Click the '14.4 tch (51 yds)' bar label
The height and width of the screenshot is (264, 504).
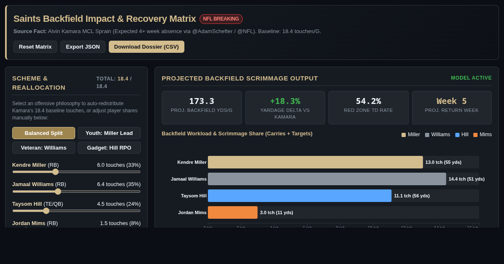click(x=467, y=179)
